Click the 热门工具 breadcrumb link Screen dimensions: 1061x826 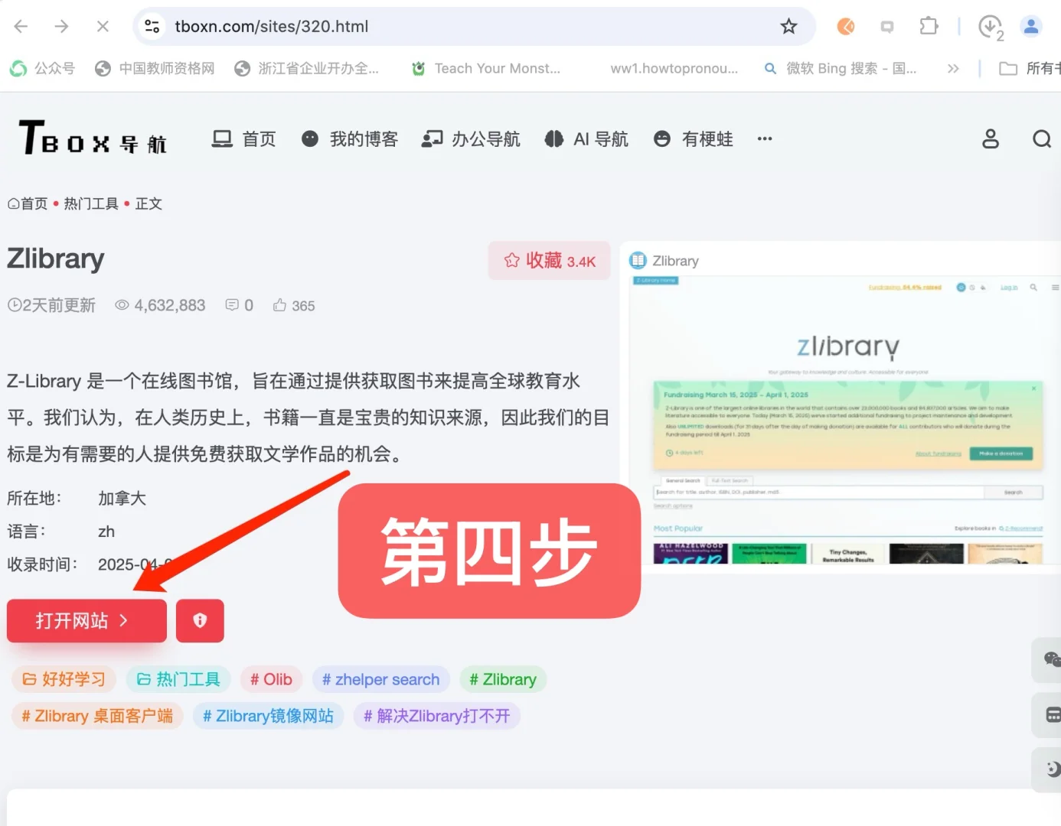click(91, 204)
